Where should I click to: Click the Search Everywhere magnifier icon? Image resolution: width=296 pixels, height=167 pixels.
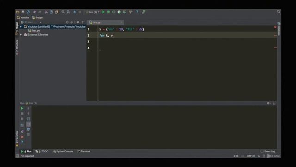pos(278,12)
